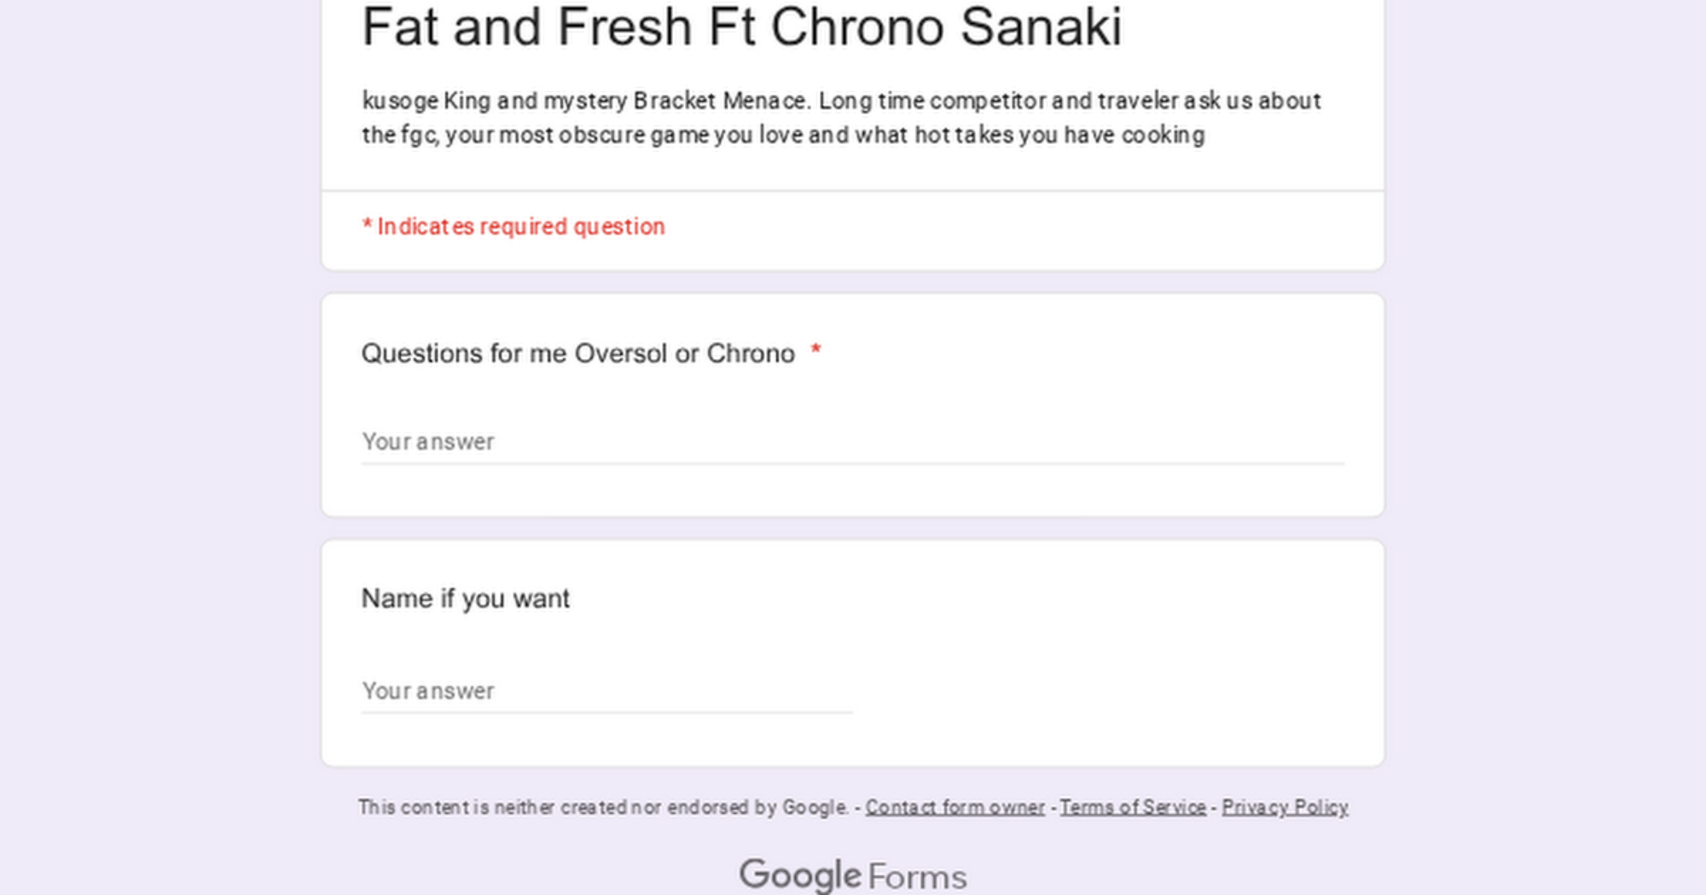Click 'Fat and Fresh' in the form title

(527, 27)
